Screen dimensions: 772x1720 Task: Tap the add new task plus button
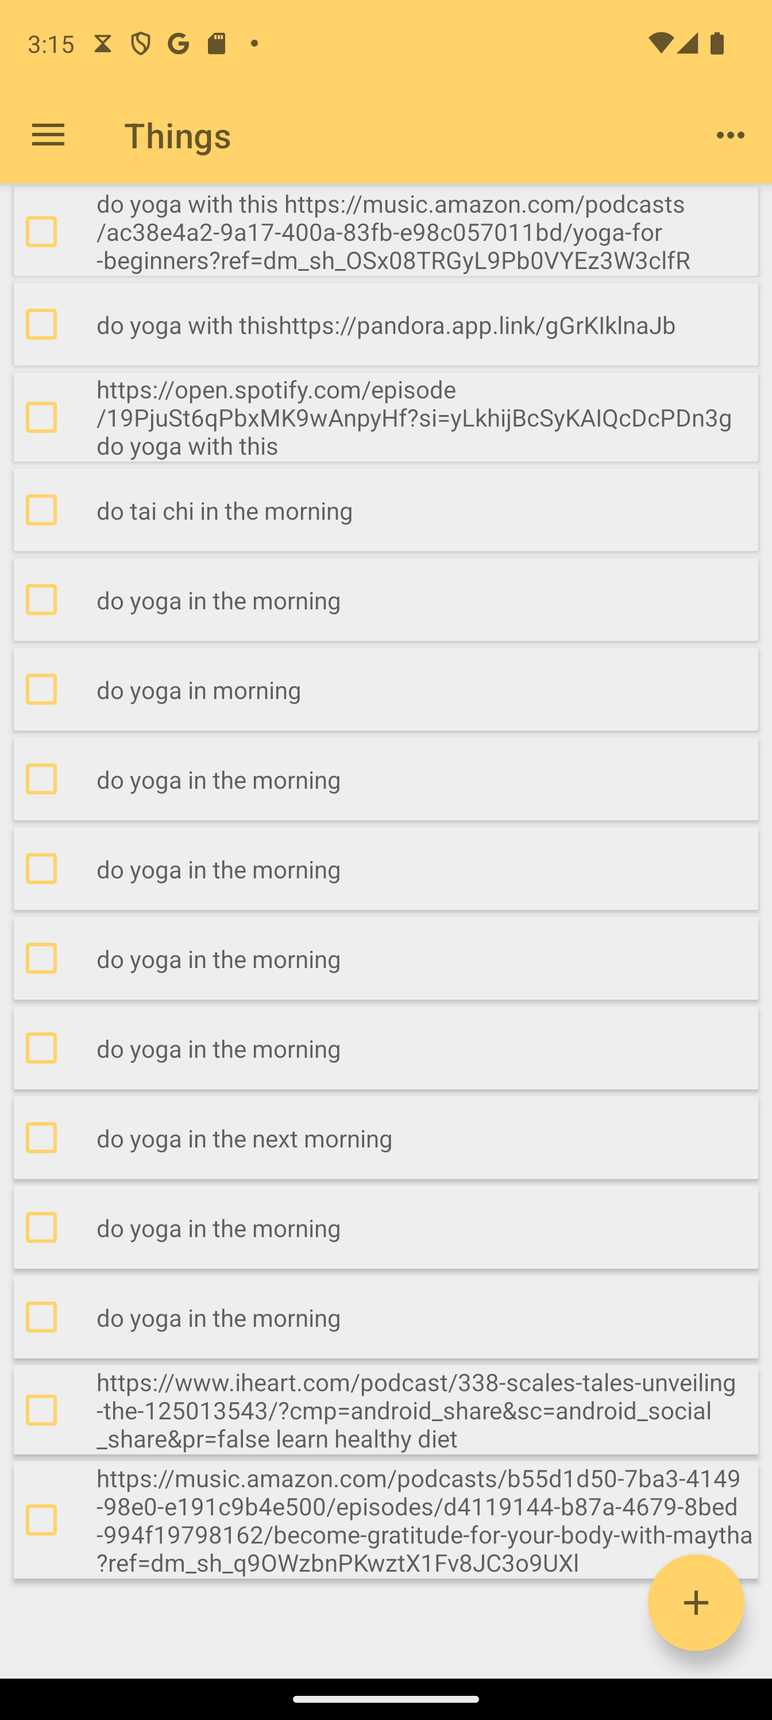(x=695, y=1602)
